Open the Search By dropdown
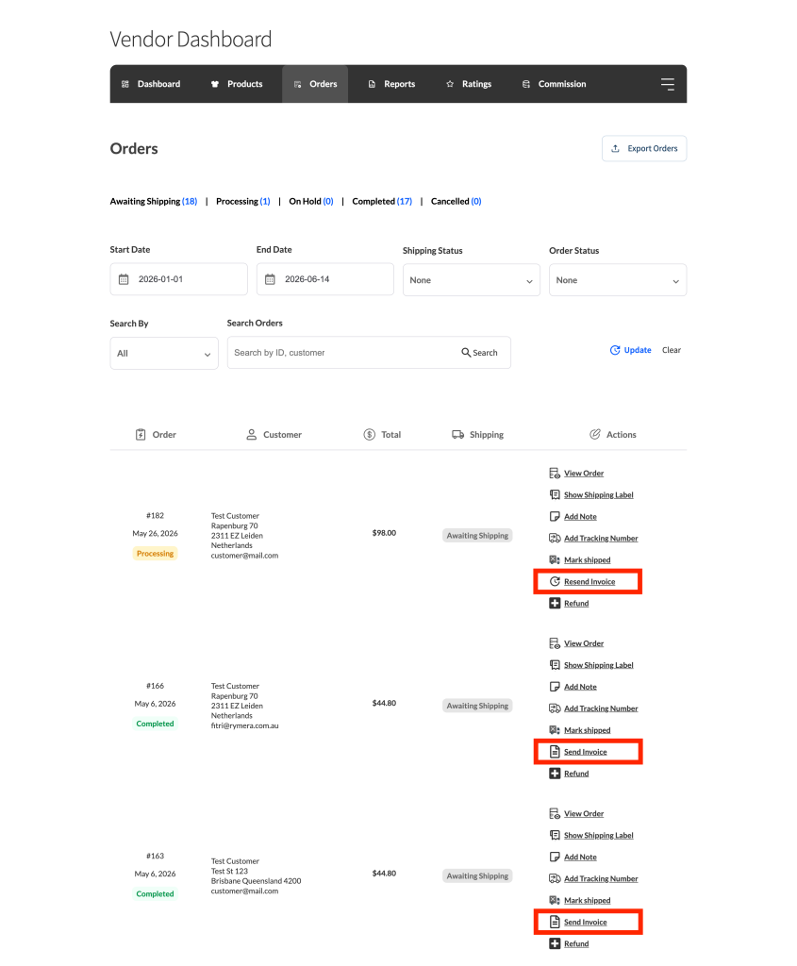The image size is (797, 966). 164,353
